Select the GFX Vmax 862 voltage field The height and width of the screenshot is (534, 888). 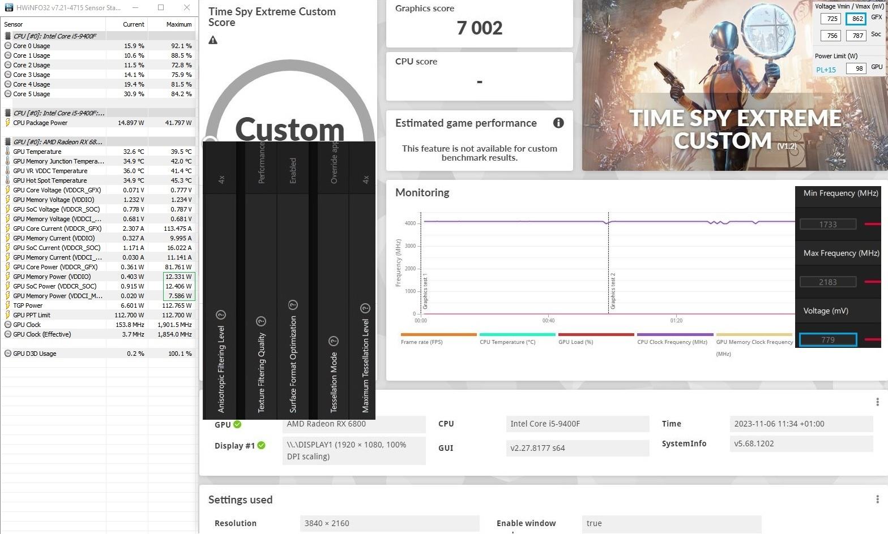coord(856,19)
